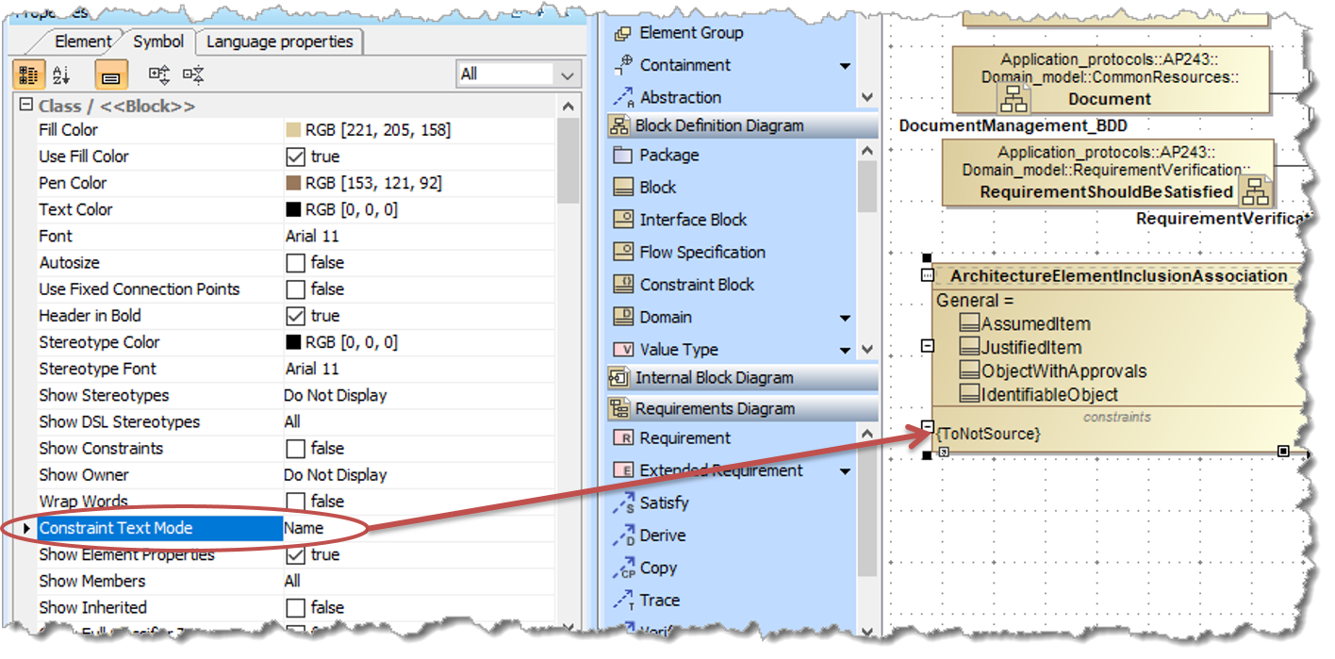
Task: Click the categorized view icon in properties toolbar
Action: click(x=28, y=74)
